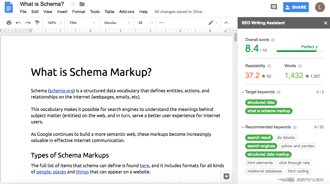Click the print icon in toolbar
This screenshot has height=184, width=330.
[9, 23]
